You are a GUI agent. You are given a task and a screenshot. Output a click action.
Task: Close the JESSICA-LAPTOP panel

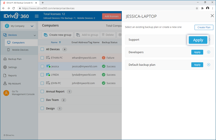[212, 16]
